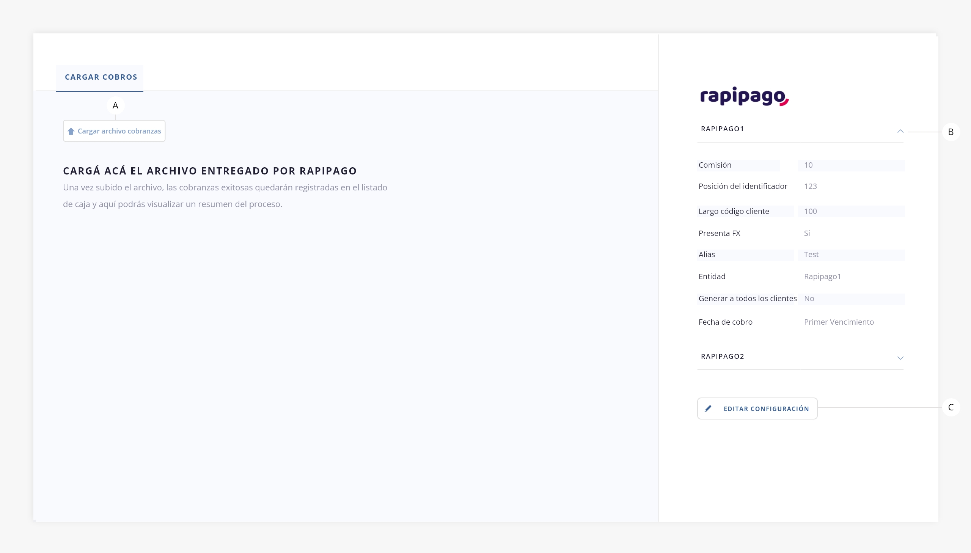Image resolution: width=971 pixels, height=553 pixels.
Task: Click the upload arrow icon
Action: click(71, 131)
